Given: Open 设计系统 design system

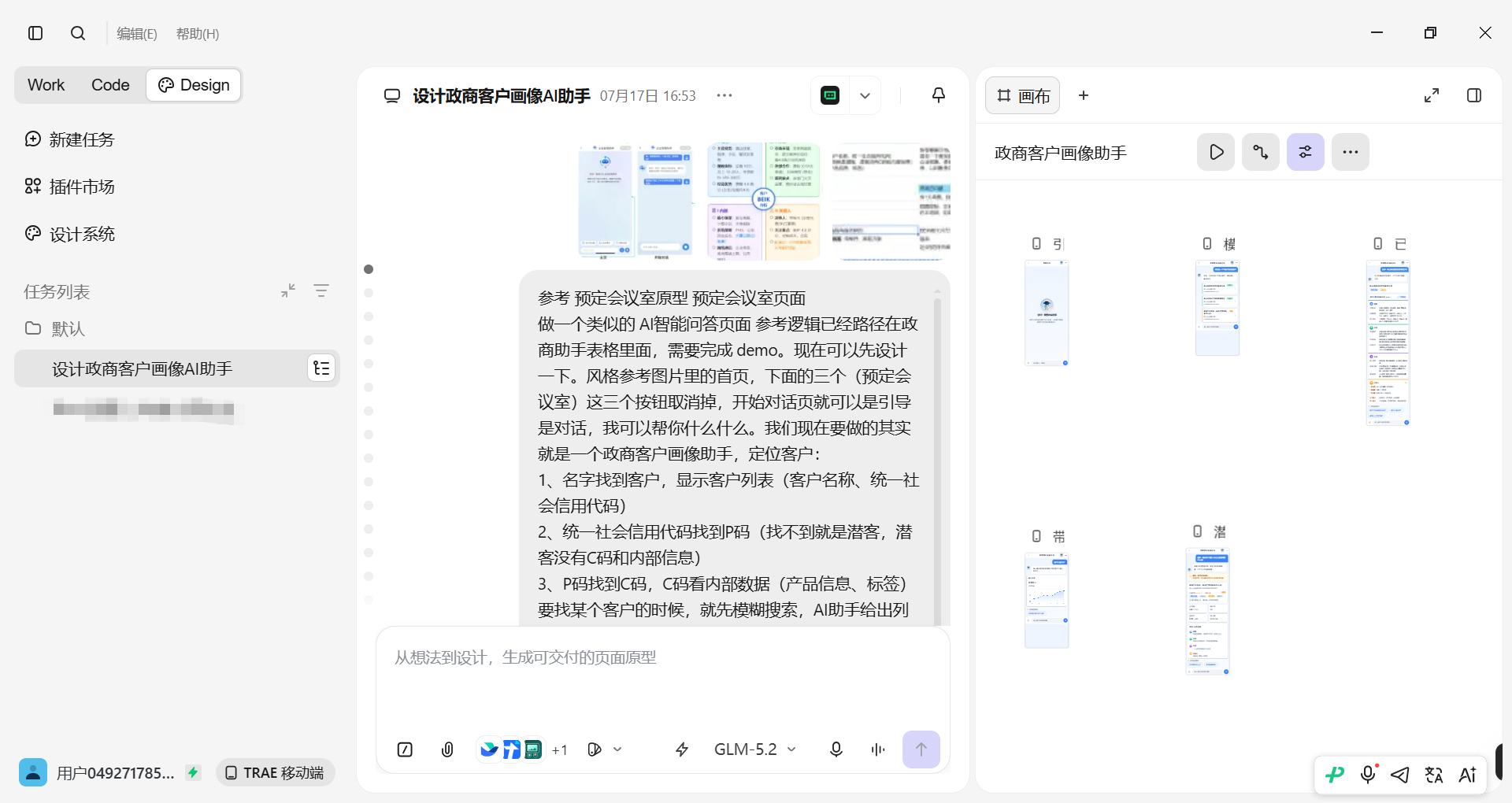Looking at the screenshot, I should pos(69,234).
